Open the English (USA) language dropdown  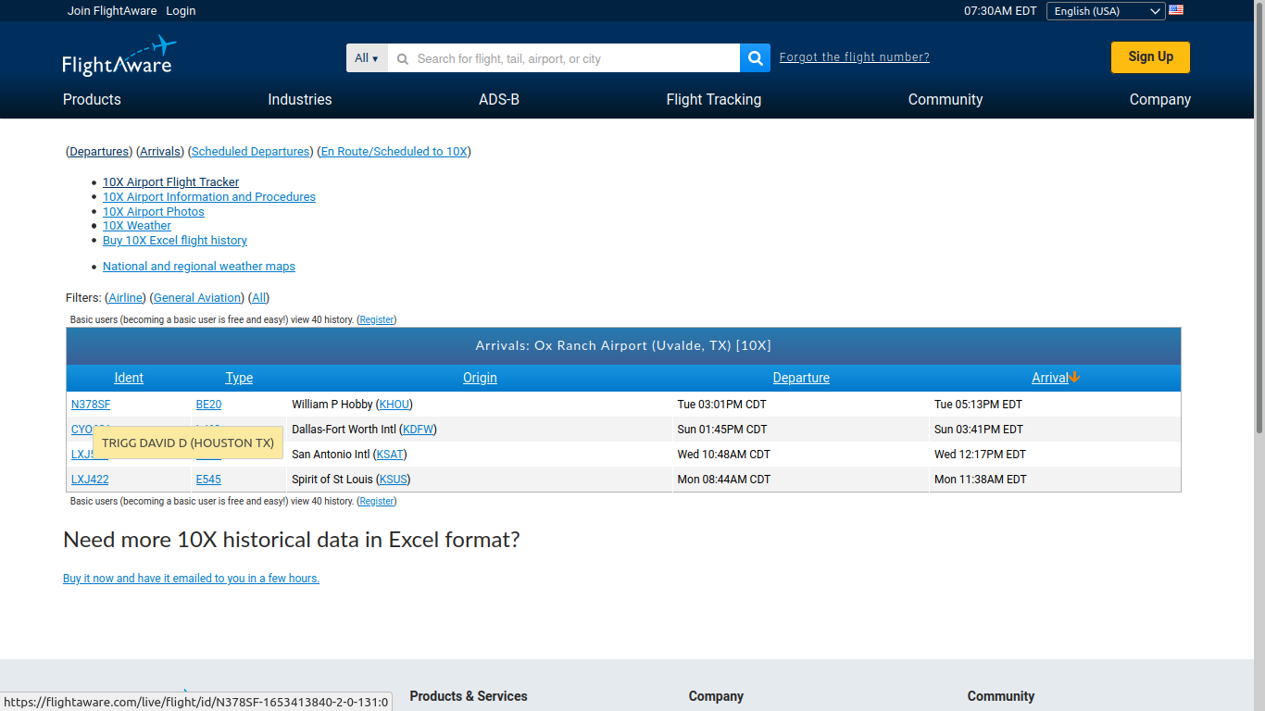(1106, 11)
